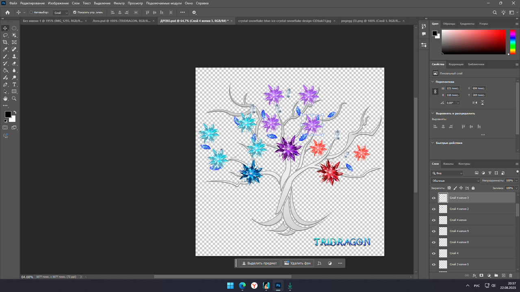520x292 pixels.
Task: Click the search magnifier at top right
Action: (x=495, y=13)
